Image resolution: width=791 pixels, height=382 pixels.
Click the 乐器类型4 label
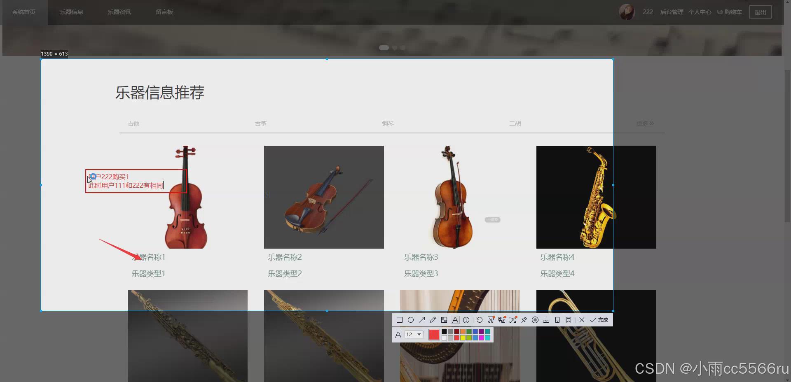557,274
